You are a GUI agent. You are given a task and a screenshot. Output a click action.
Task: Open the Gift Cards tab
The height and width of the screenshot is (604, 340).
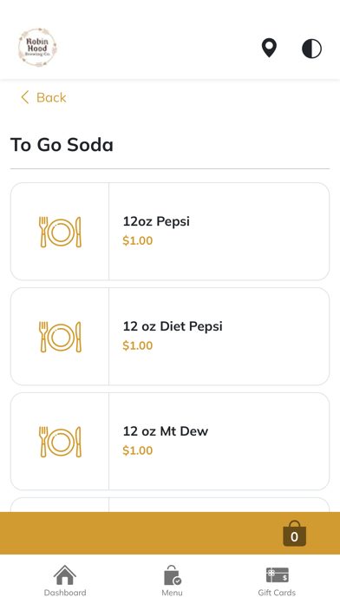coord(277,581)
